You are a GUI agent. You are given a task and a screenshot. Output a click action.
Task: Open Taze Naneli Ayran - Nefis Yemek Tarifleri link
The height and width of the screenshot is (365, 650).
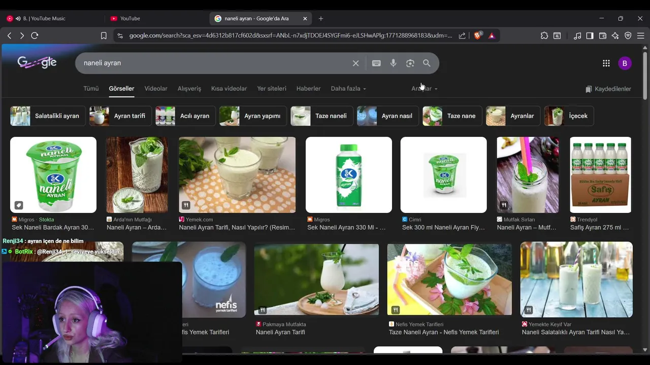coord(444,333)
